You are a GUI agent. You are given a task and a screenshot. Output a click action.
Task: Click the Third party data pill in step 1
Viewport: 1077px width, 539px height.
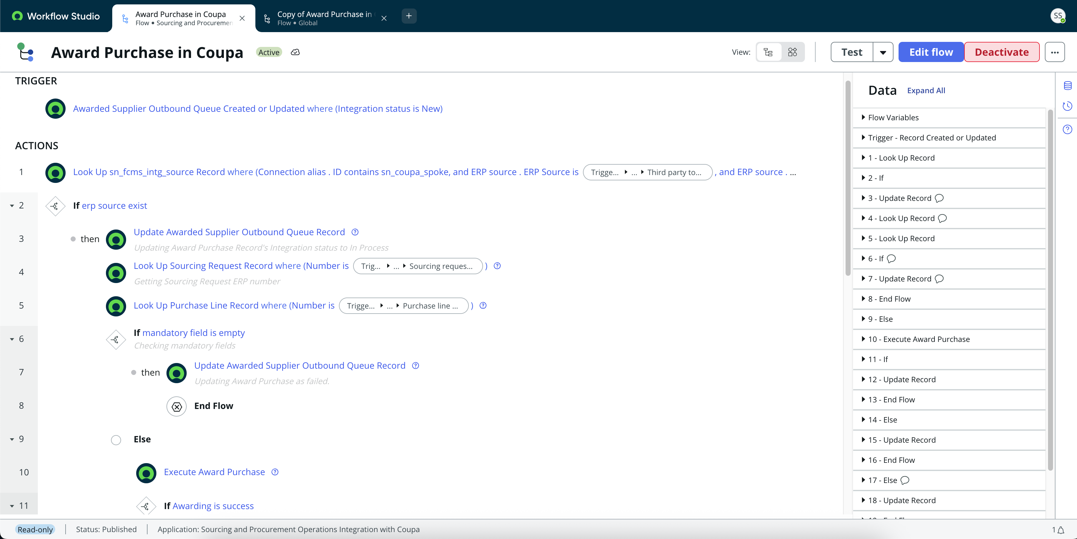647,173
